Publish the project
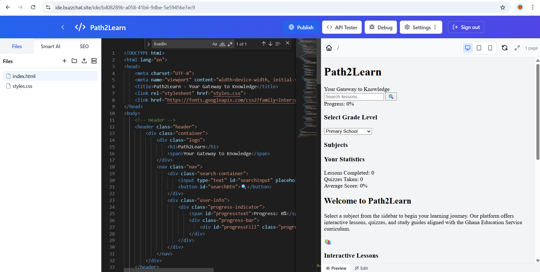 coord(301,27)
